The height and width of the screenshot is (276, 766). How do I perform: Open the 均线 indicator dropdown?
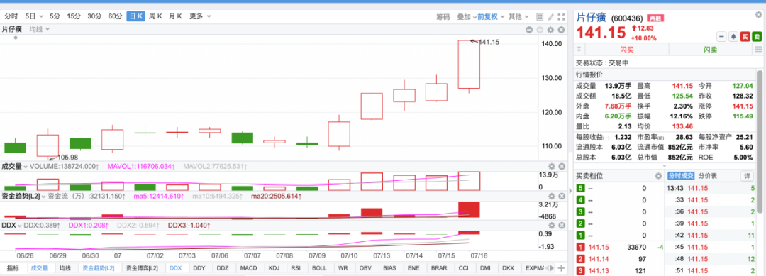39,29
